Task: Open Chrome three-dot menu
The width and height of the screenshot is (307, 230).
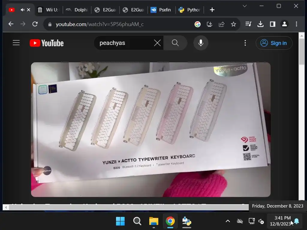Action: (297, 24)
